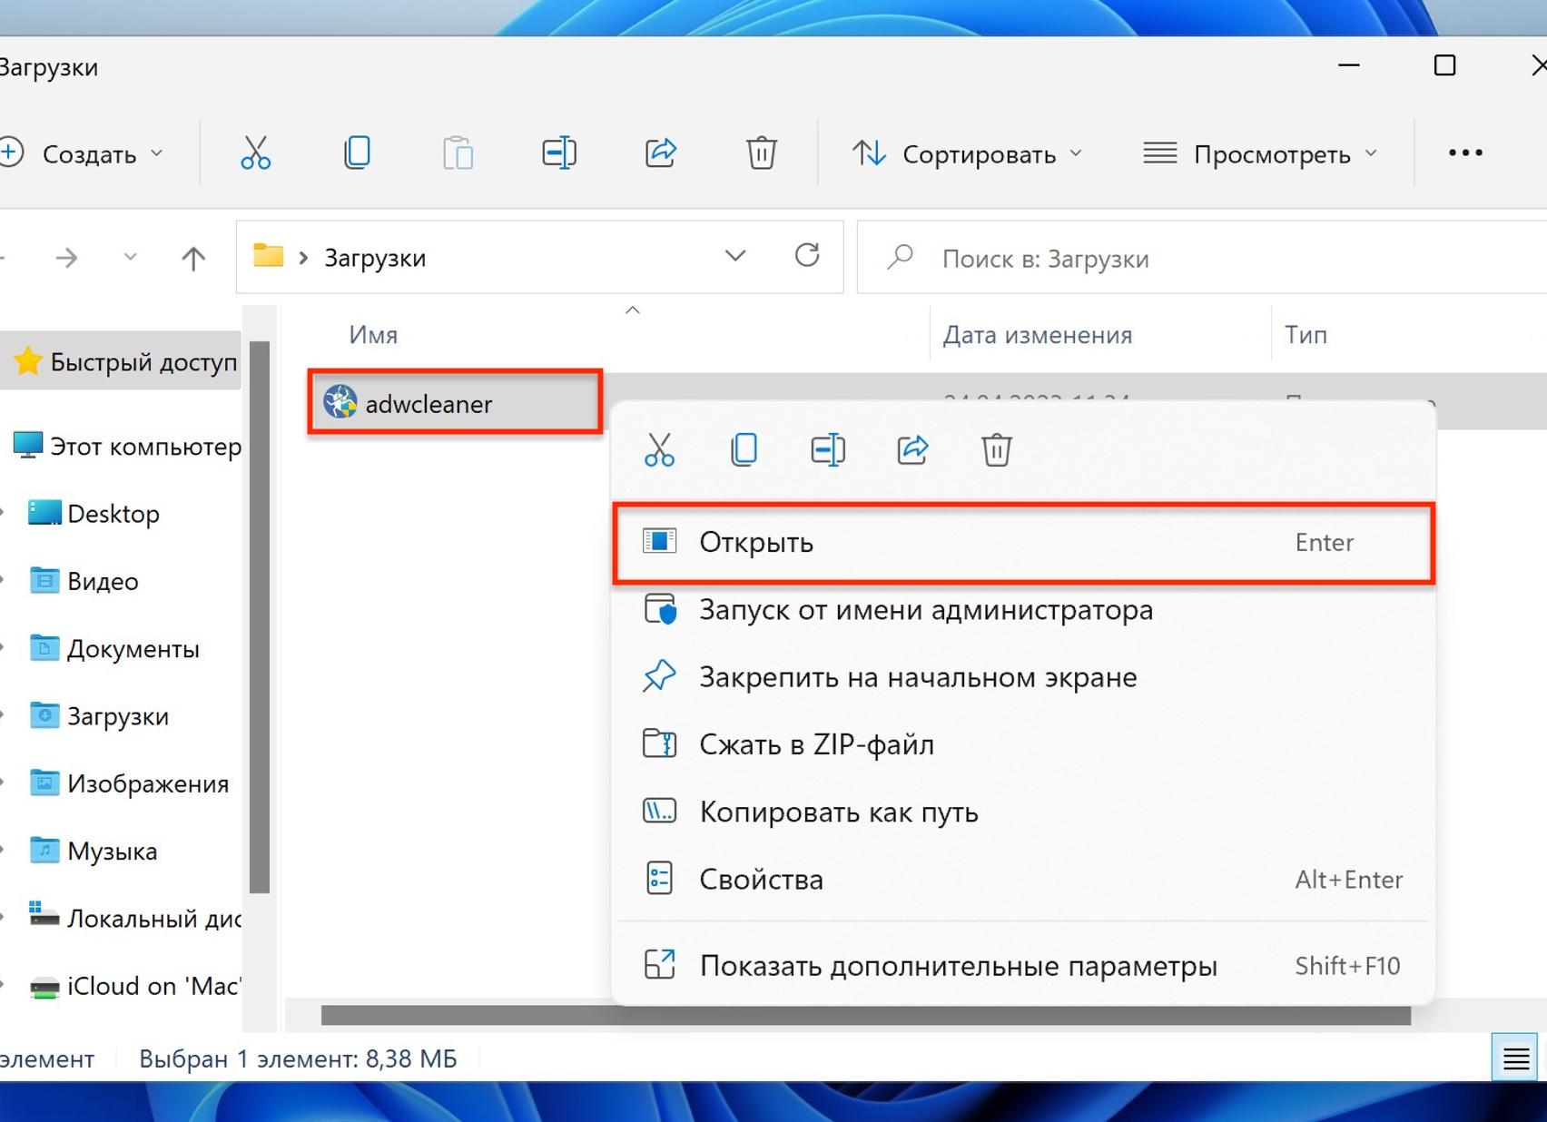1547x1122 pixels.
Task: Click the Copy icon in the context menu
Action: [x=744, y=449]
